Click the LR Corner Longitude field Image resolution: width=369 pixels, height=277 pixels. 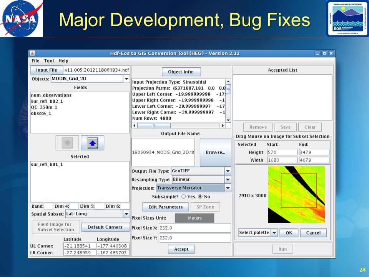pyautogui.click(x=113, y=253)
